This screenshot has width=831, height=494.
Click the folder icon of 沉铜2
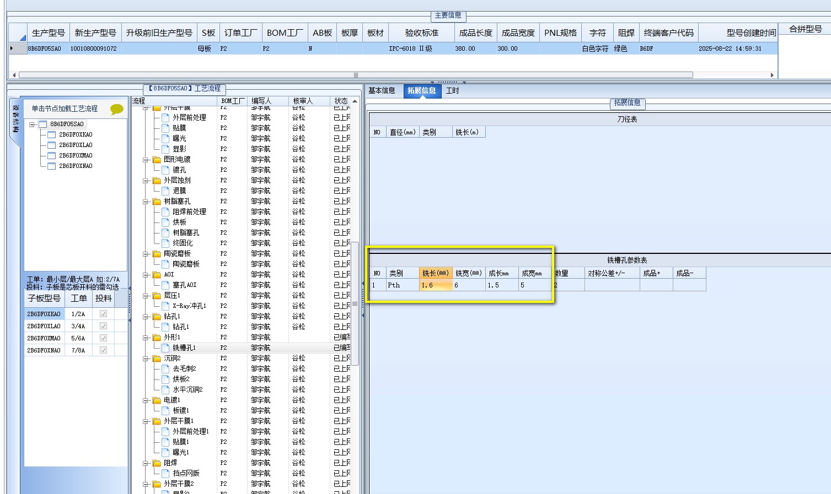tap(157, 359)
